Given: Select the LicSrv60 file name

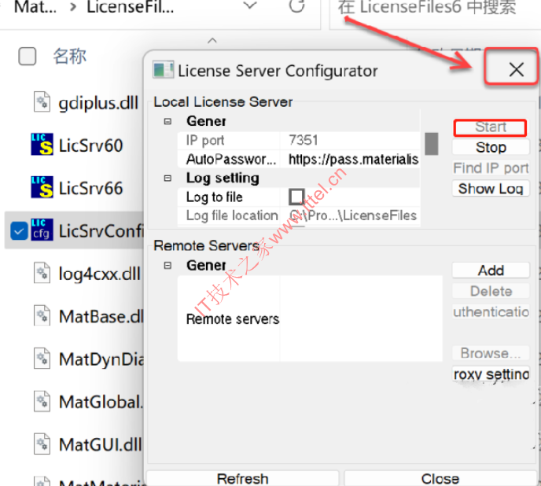Looking at the screenshot, I should [90, 145].
